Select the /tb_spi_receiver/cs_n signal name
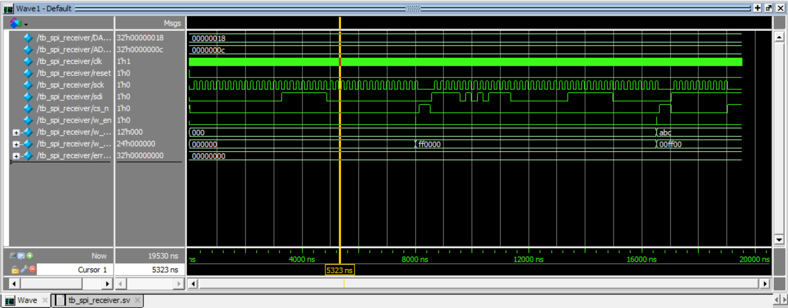The width and height of the screenshot is (788, 308). (x=73, y=109)
